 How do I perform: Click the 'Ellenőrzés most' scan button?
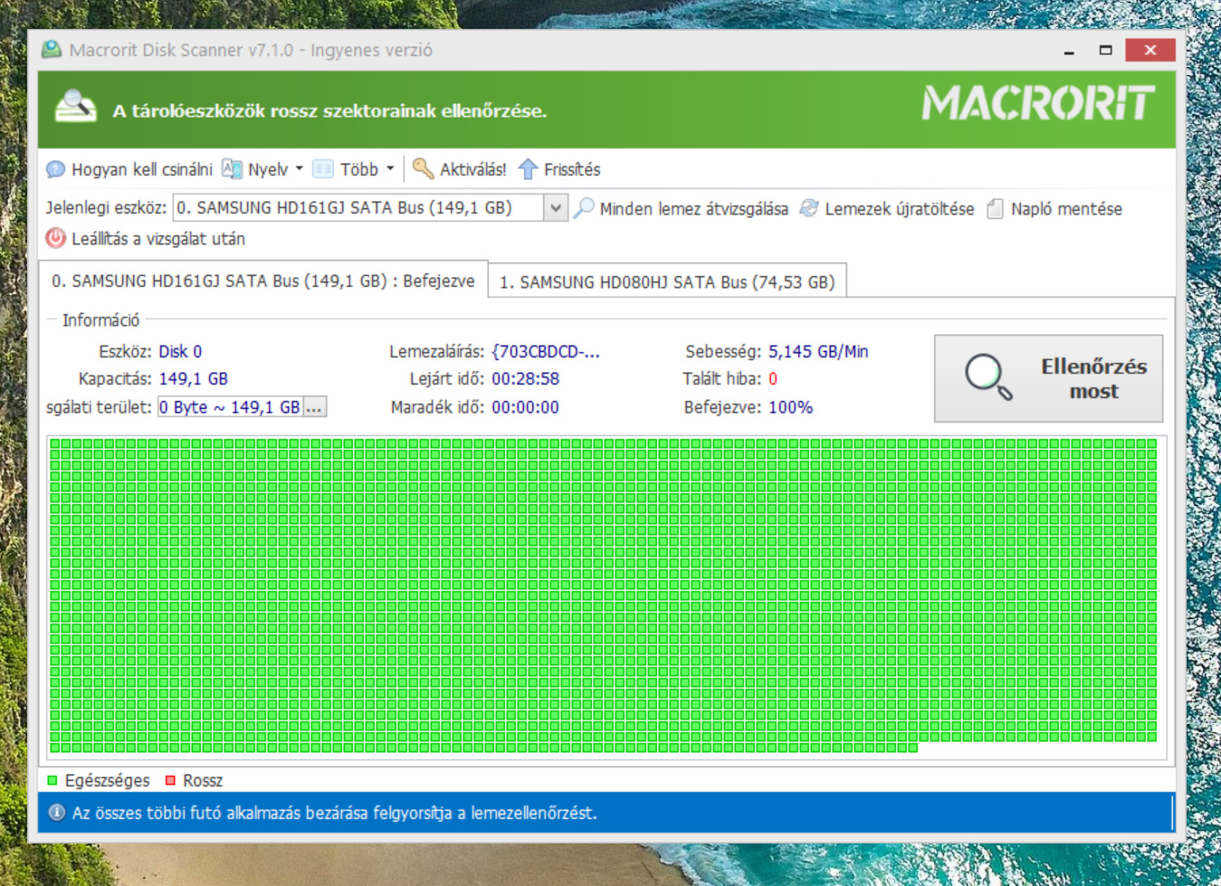point(1048,378)
